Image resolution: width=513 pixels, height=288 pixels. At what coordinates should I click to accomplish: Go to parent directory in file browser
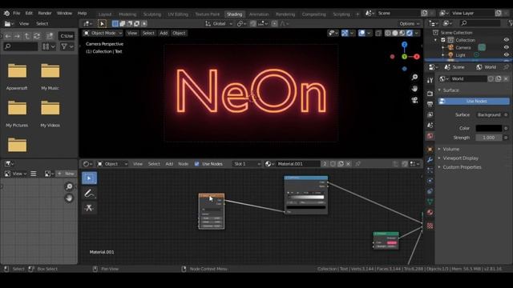[27, 36]
